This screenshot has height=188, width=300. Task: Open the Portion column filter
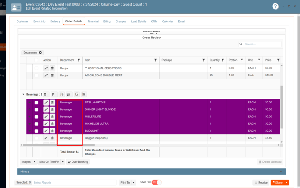(242, 60)
